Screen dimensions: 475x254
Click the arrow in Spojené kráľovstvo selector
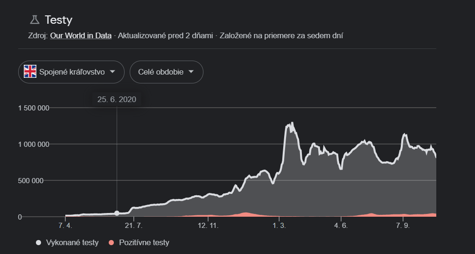112,72
